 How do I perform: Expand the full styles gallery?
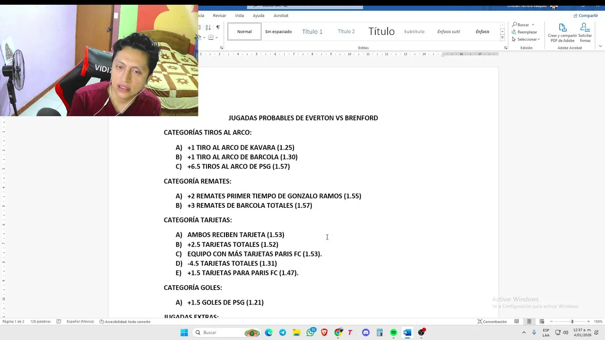click(502, 39)
